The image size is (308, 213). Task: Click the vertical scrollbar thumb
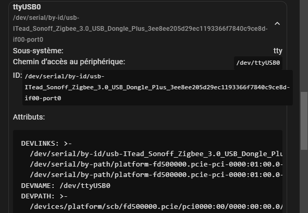pyautogui.click(x=304, y=121)
